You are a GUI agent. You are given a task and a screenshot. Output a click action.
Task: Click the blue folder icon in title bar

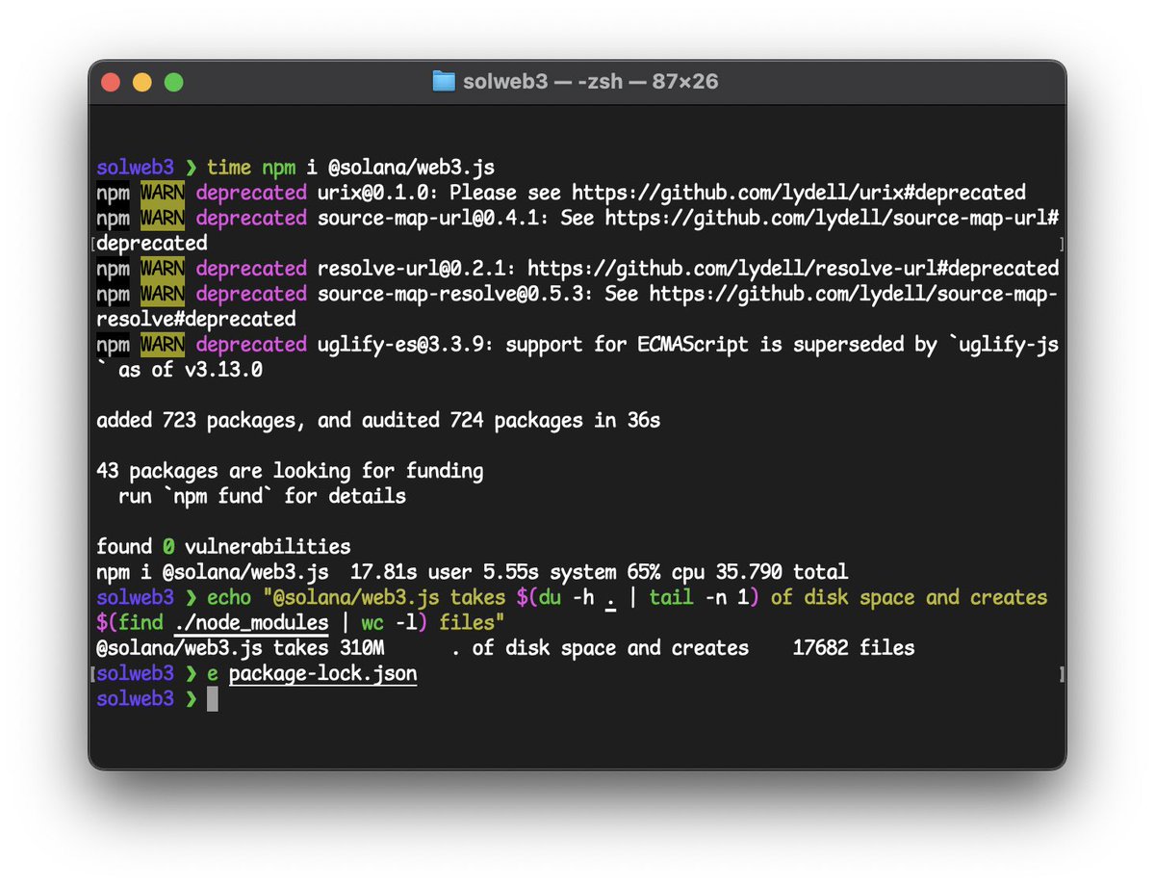pyautogui.click(x=444, y=82)
